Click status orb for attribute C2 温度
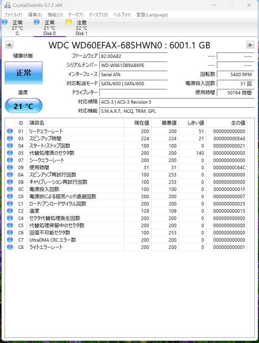This screenshot has height=343, width=259. [10, 211]
